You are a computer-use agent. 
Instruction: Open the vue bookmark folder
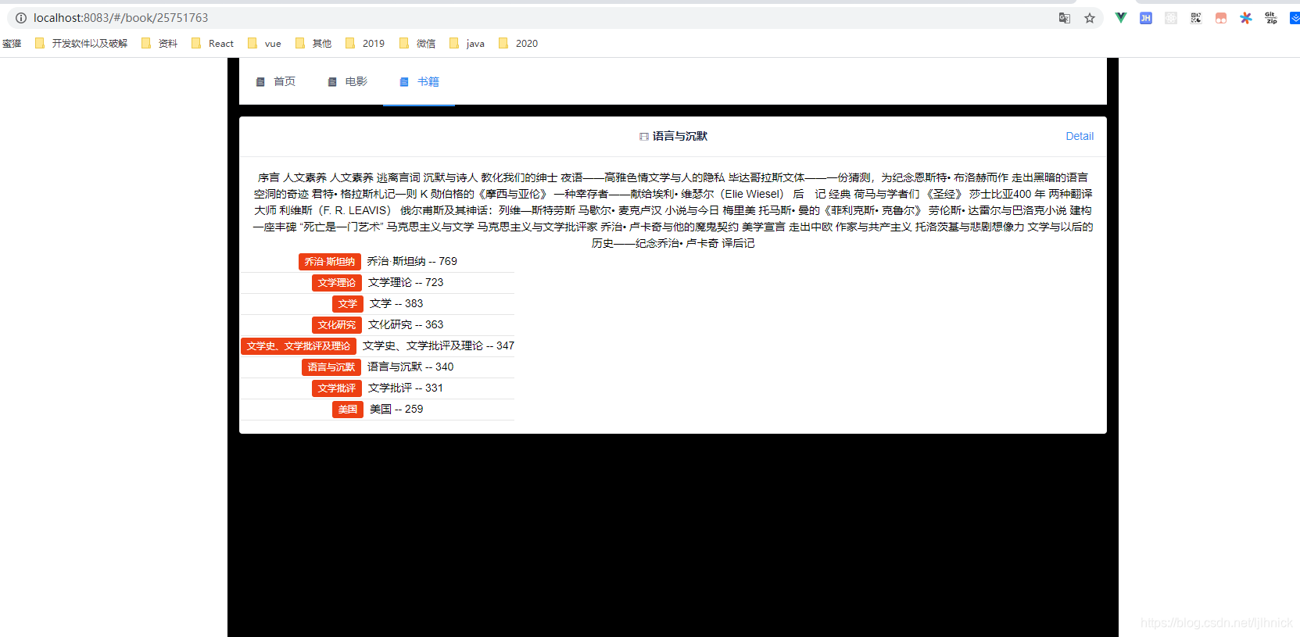264,44
